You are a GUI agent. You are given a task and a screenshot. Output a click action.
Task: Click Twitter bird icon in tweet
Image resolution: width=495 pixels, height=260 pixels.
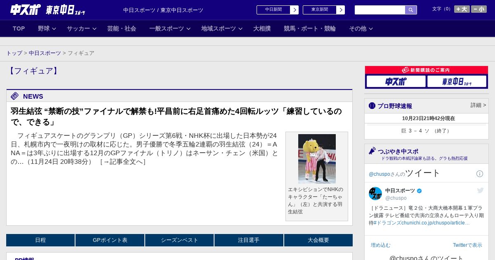(480, 190)
